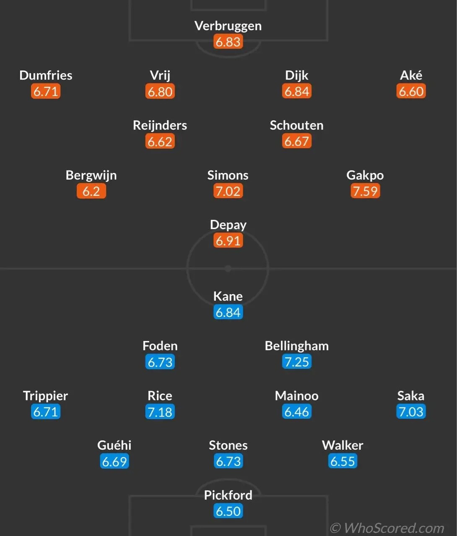The height and width of the screenshot is (536, 457).
Task: Click on Dumfries player name
Action: (46, 75)
